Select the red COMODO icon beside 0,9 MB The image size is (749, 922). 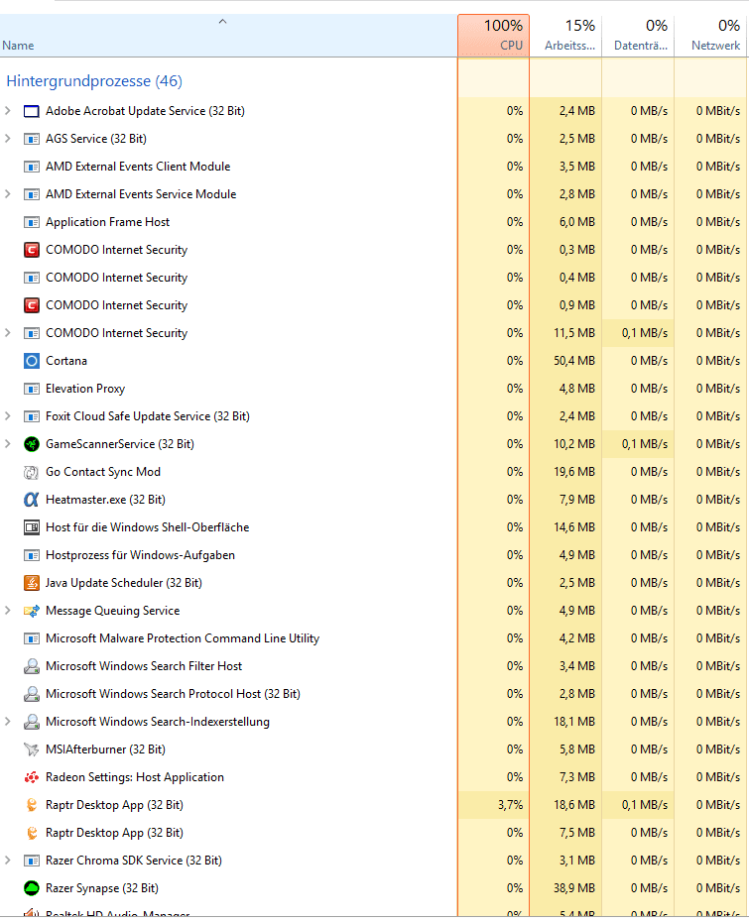(31, 305)
